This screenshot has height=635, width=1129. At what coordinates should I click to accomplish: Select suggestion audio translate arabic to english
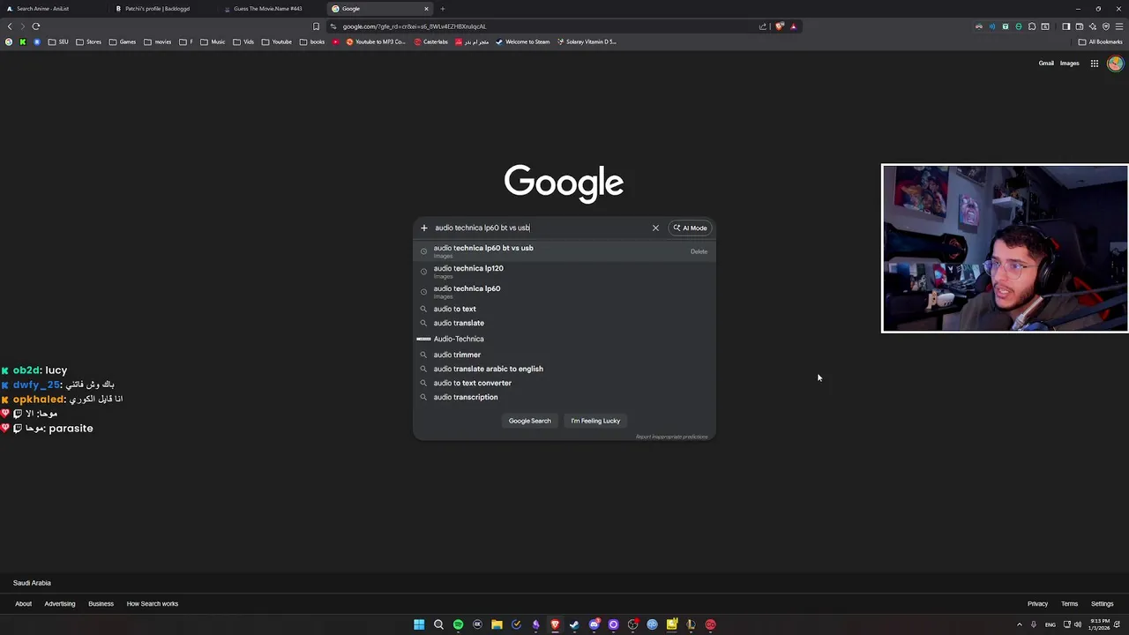[x=564, y=369]
